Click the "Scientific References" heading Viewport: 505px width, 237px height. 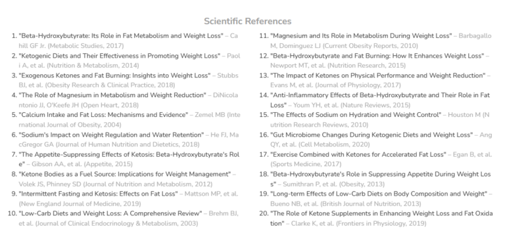click(x=247, y=21)
